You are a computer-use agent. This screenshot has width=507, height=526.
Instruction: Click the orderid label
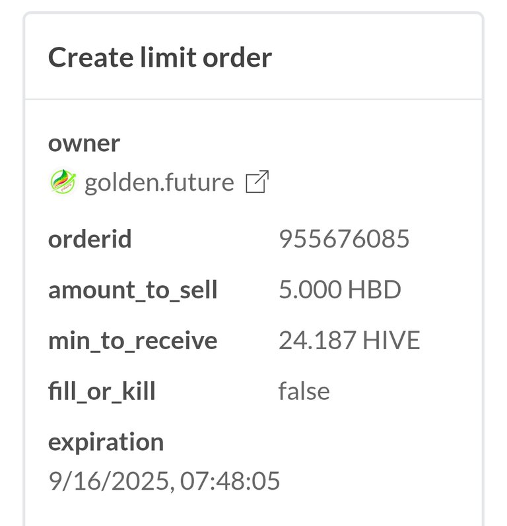coord(90,239)
